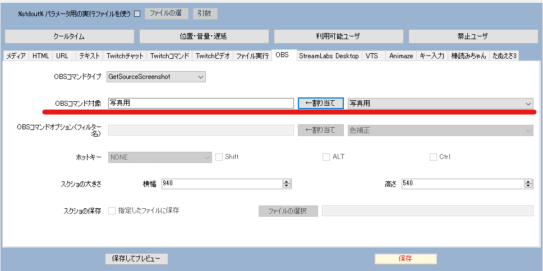Viewport: 543px width, 271px height.
Task: Switch to the Twitchコマンド tab
Action: (169, 56)
